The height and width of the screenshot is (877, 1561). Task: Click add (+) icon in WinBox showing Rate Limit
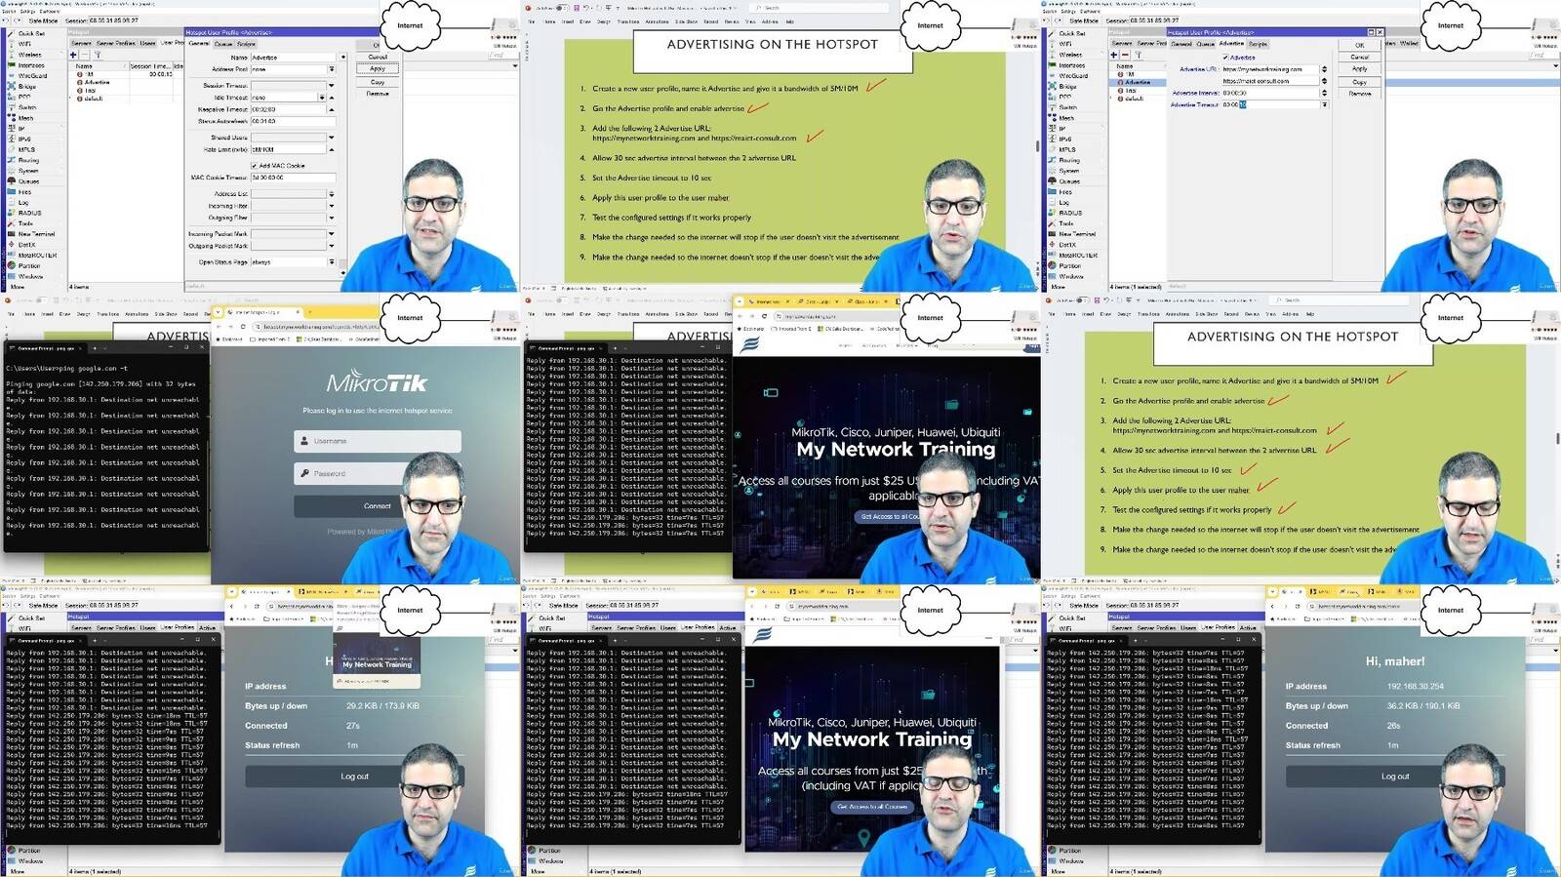[x=73, y=55]
